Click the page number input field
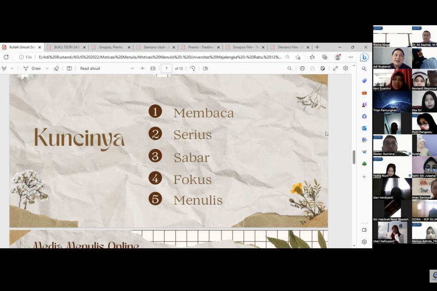Image resolution: width=437 pixels, height=291 pixels. click(166, 68)
